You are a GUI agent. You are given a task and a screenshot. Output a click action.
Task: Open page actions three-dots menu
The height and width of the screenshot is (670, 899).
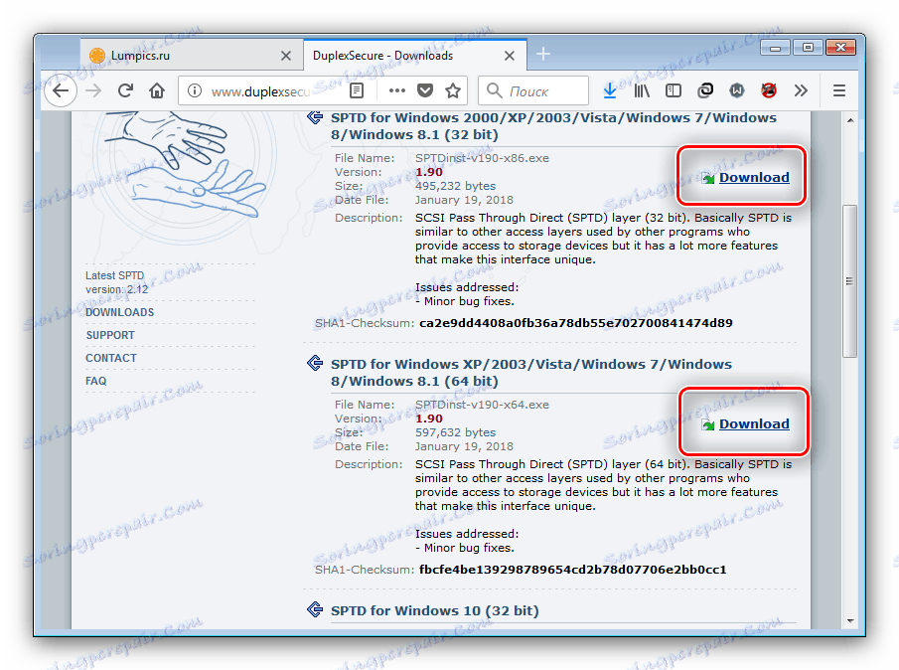pyautogui.click(x=396, y=90)
